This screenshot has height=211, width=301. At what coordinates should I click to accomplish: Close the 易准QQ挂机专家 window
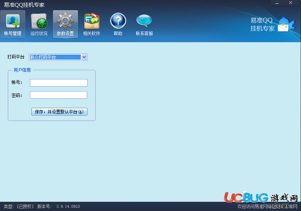point(291,3)
